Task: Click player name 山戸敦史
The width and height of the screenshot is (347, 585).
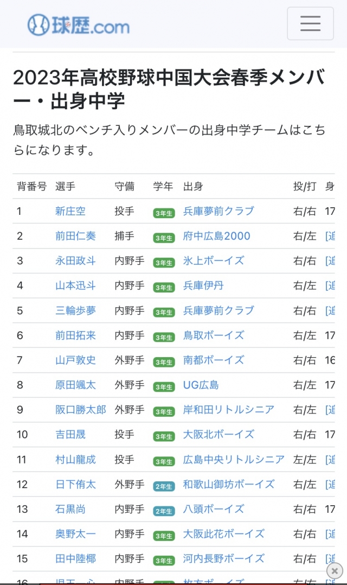Action: click(75, 360)
